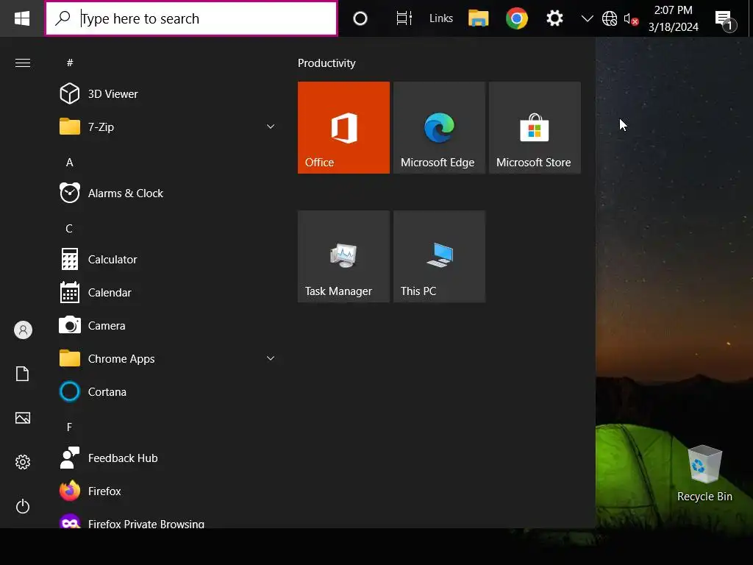Open the Task Manager tile
753x565 pixels.
pyautogui.click(x=344, y=257)
